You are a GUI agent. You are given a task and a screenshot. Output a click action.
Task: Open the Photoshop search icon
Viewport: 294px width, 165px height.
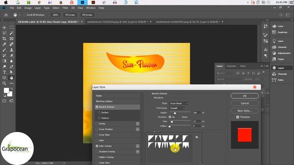point(281,15)
